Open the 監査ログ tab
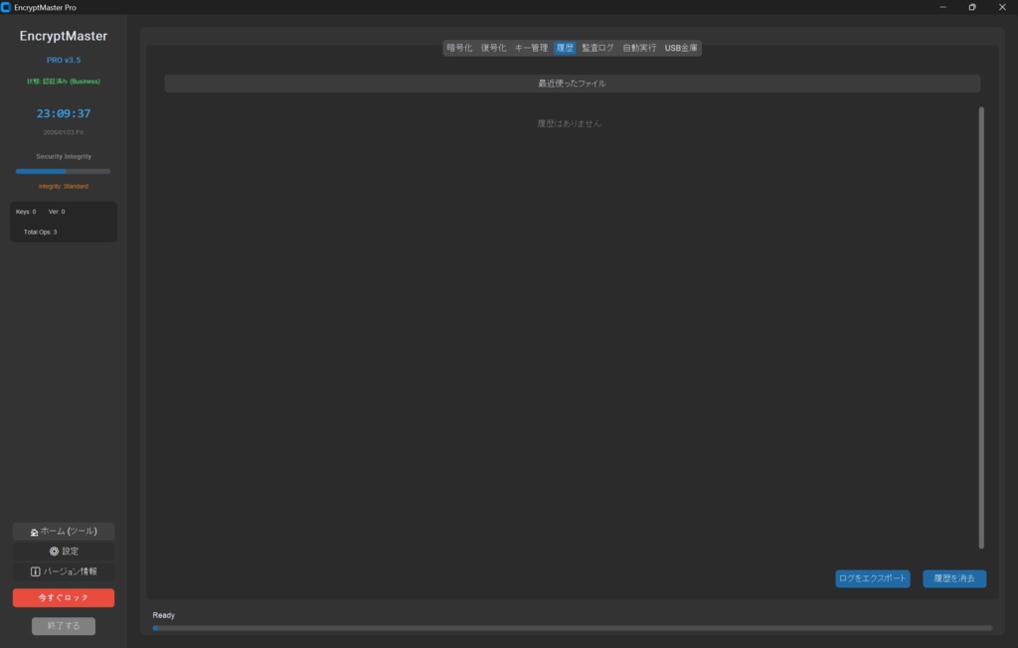 [599, 47]
